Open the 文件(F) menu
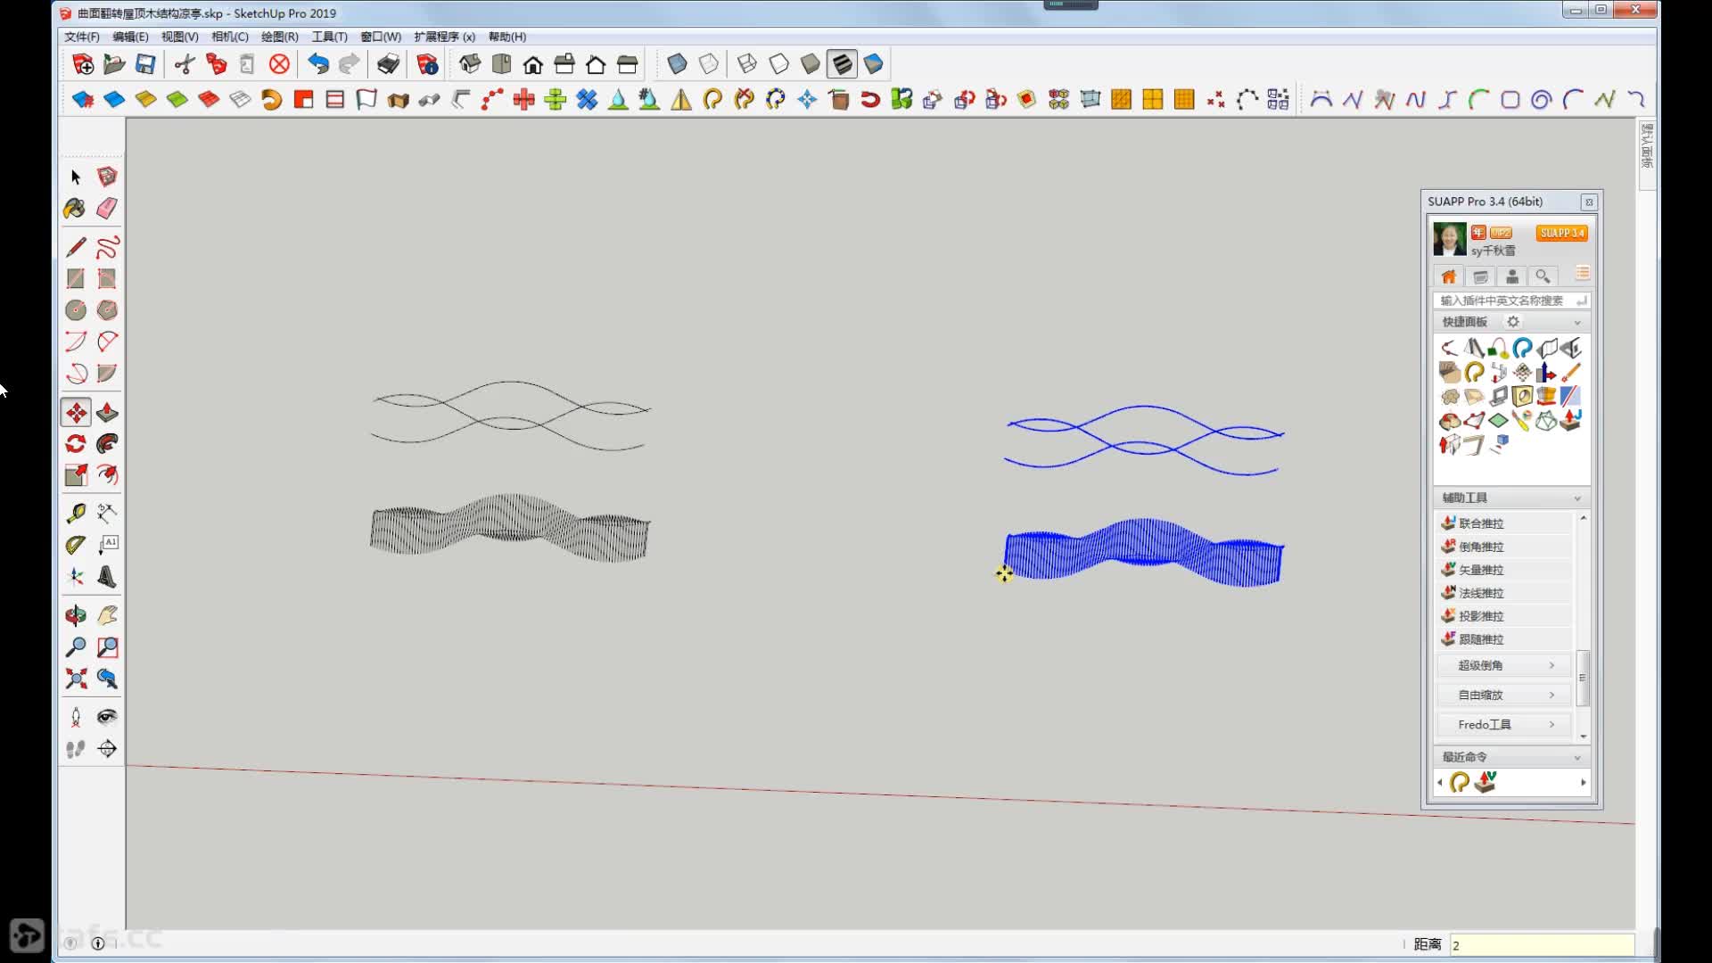This screenshot has width=1712, height=963. click(x=82, y=37)
